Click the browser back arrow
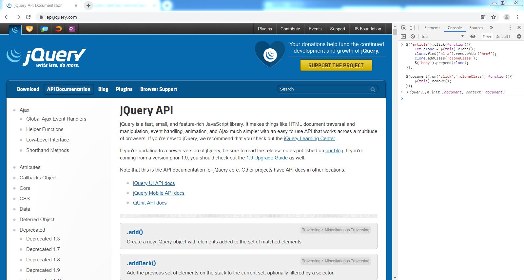 tap(7, 17)
